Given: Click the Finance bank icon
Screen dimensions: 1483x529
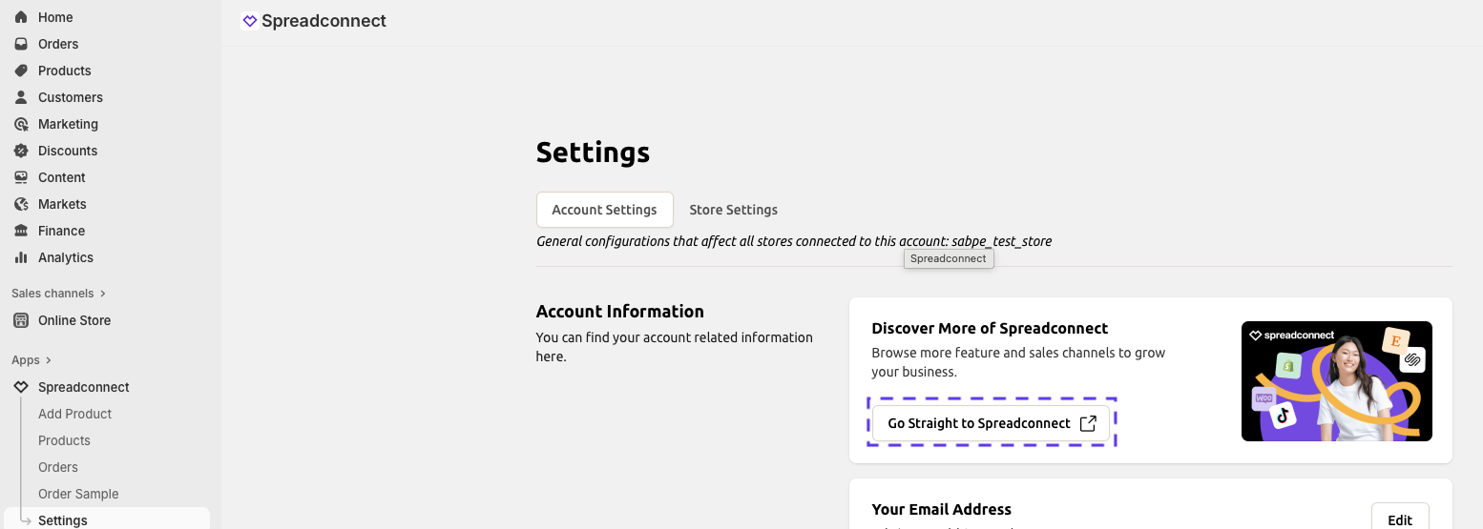Looking at the screenshot, I should click(x=21, y=231).
